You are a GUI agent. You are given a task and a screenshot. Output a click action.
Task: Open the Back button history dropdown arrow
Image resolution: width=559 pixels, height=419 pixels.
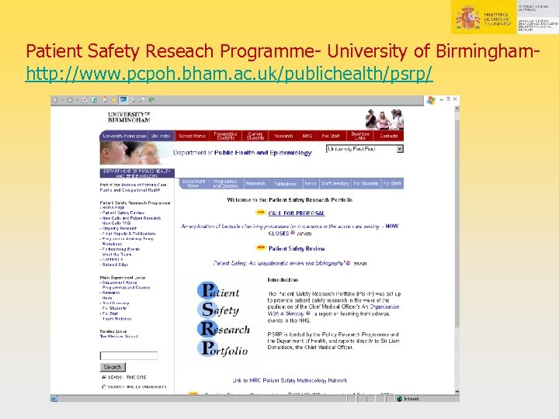click(x=62, y=100)
